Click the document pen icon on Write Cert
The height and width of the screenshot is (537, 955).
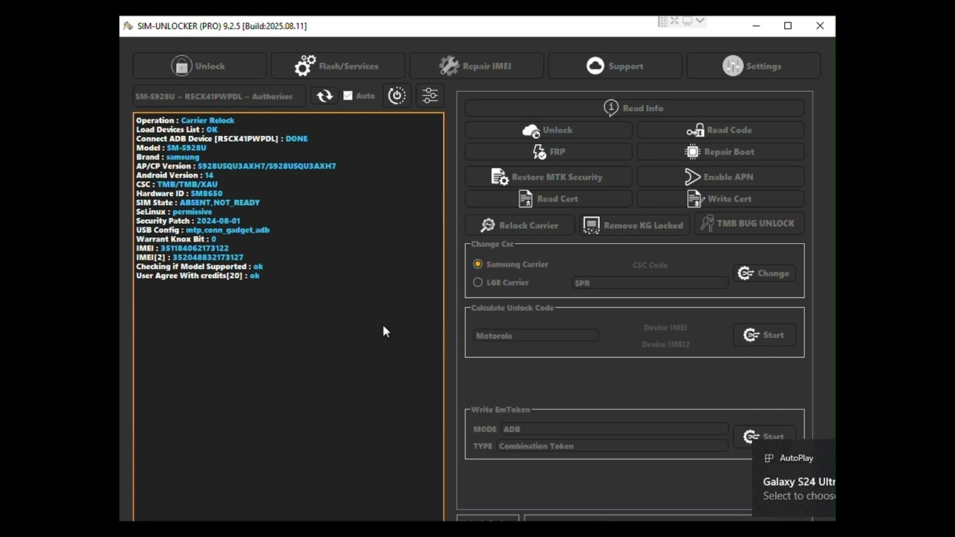tap(695, 198)
